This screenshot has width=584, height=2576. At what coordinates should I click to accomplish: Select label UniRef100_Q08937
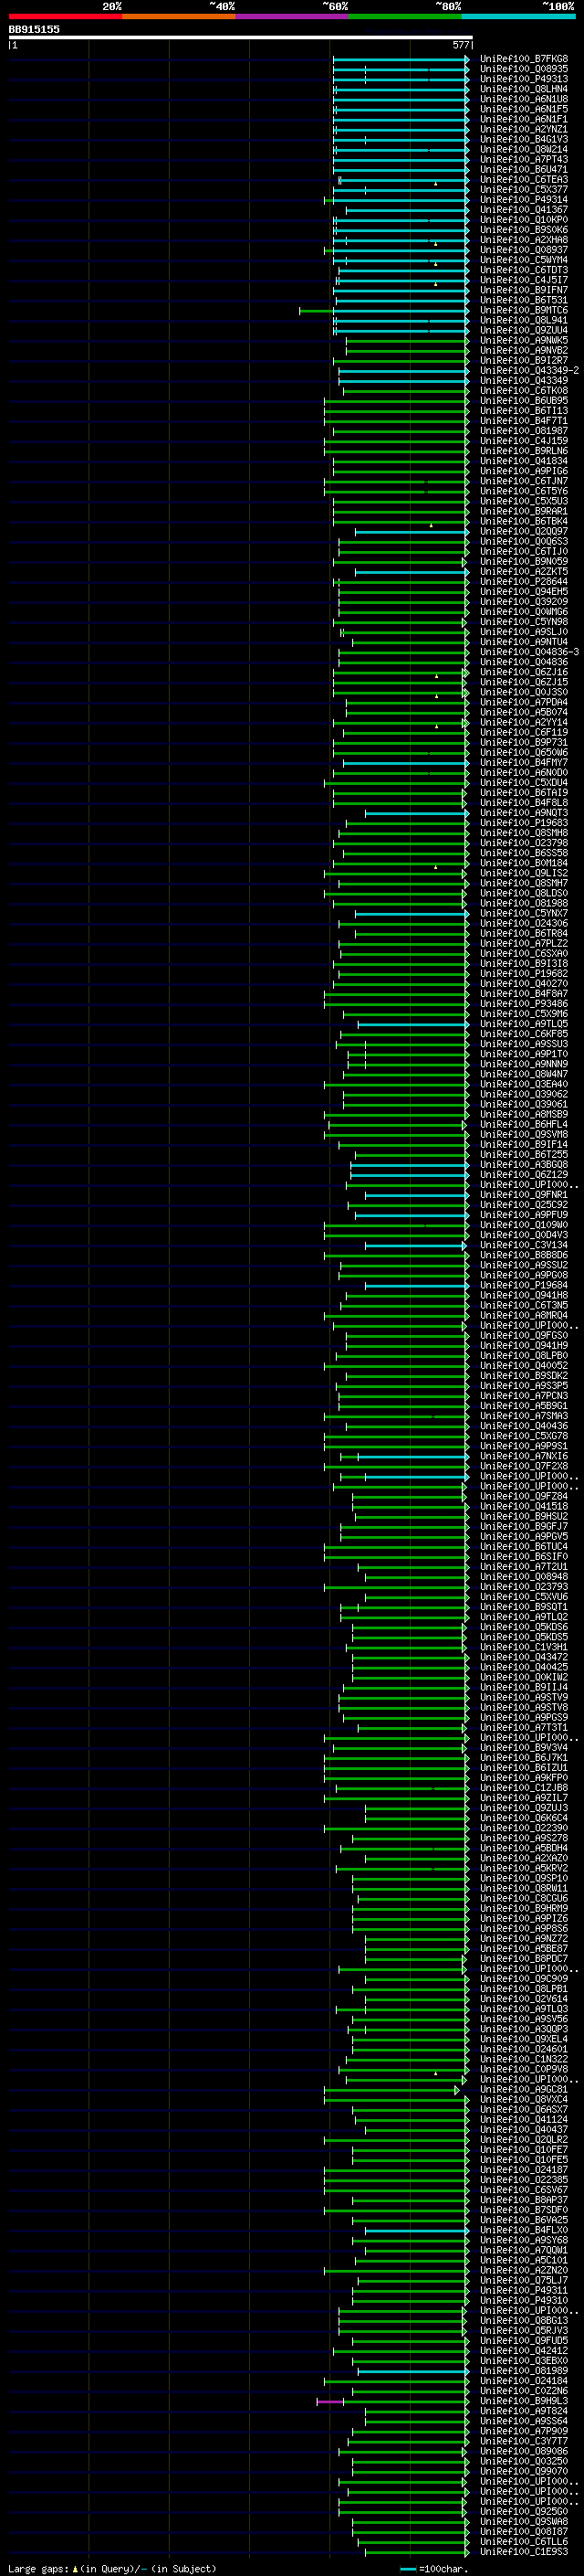point(524,250)
